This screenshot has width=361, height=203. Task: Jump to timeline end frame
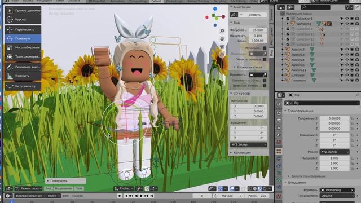point(152,196)
